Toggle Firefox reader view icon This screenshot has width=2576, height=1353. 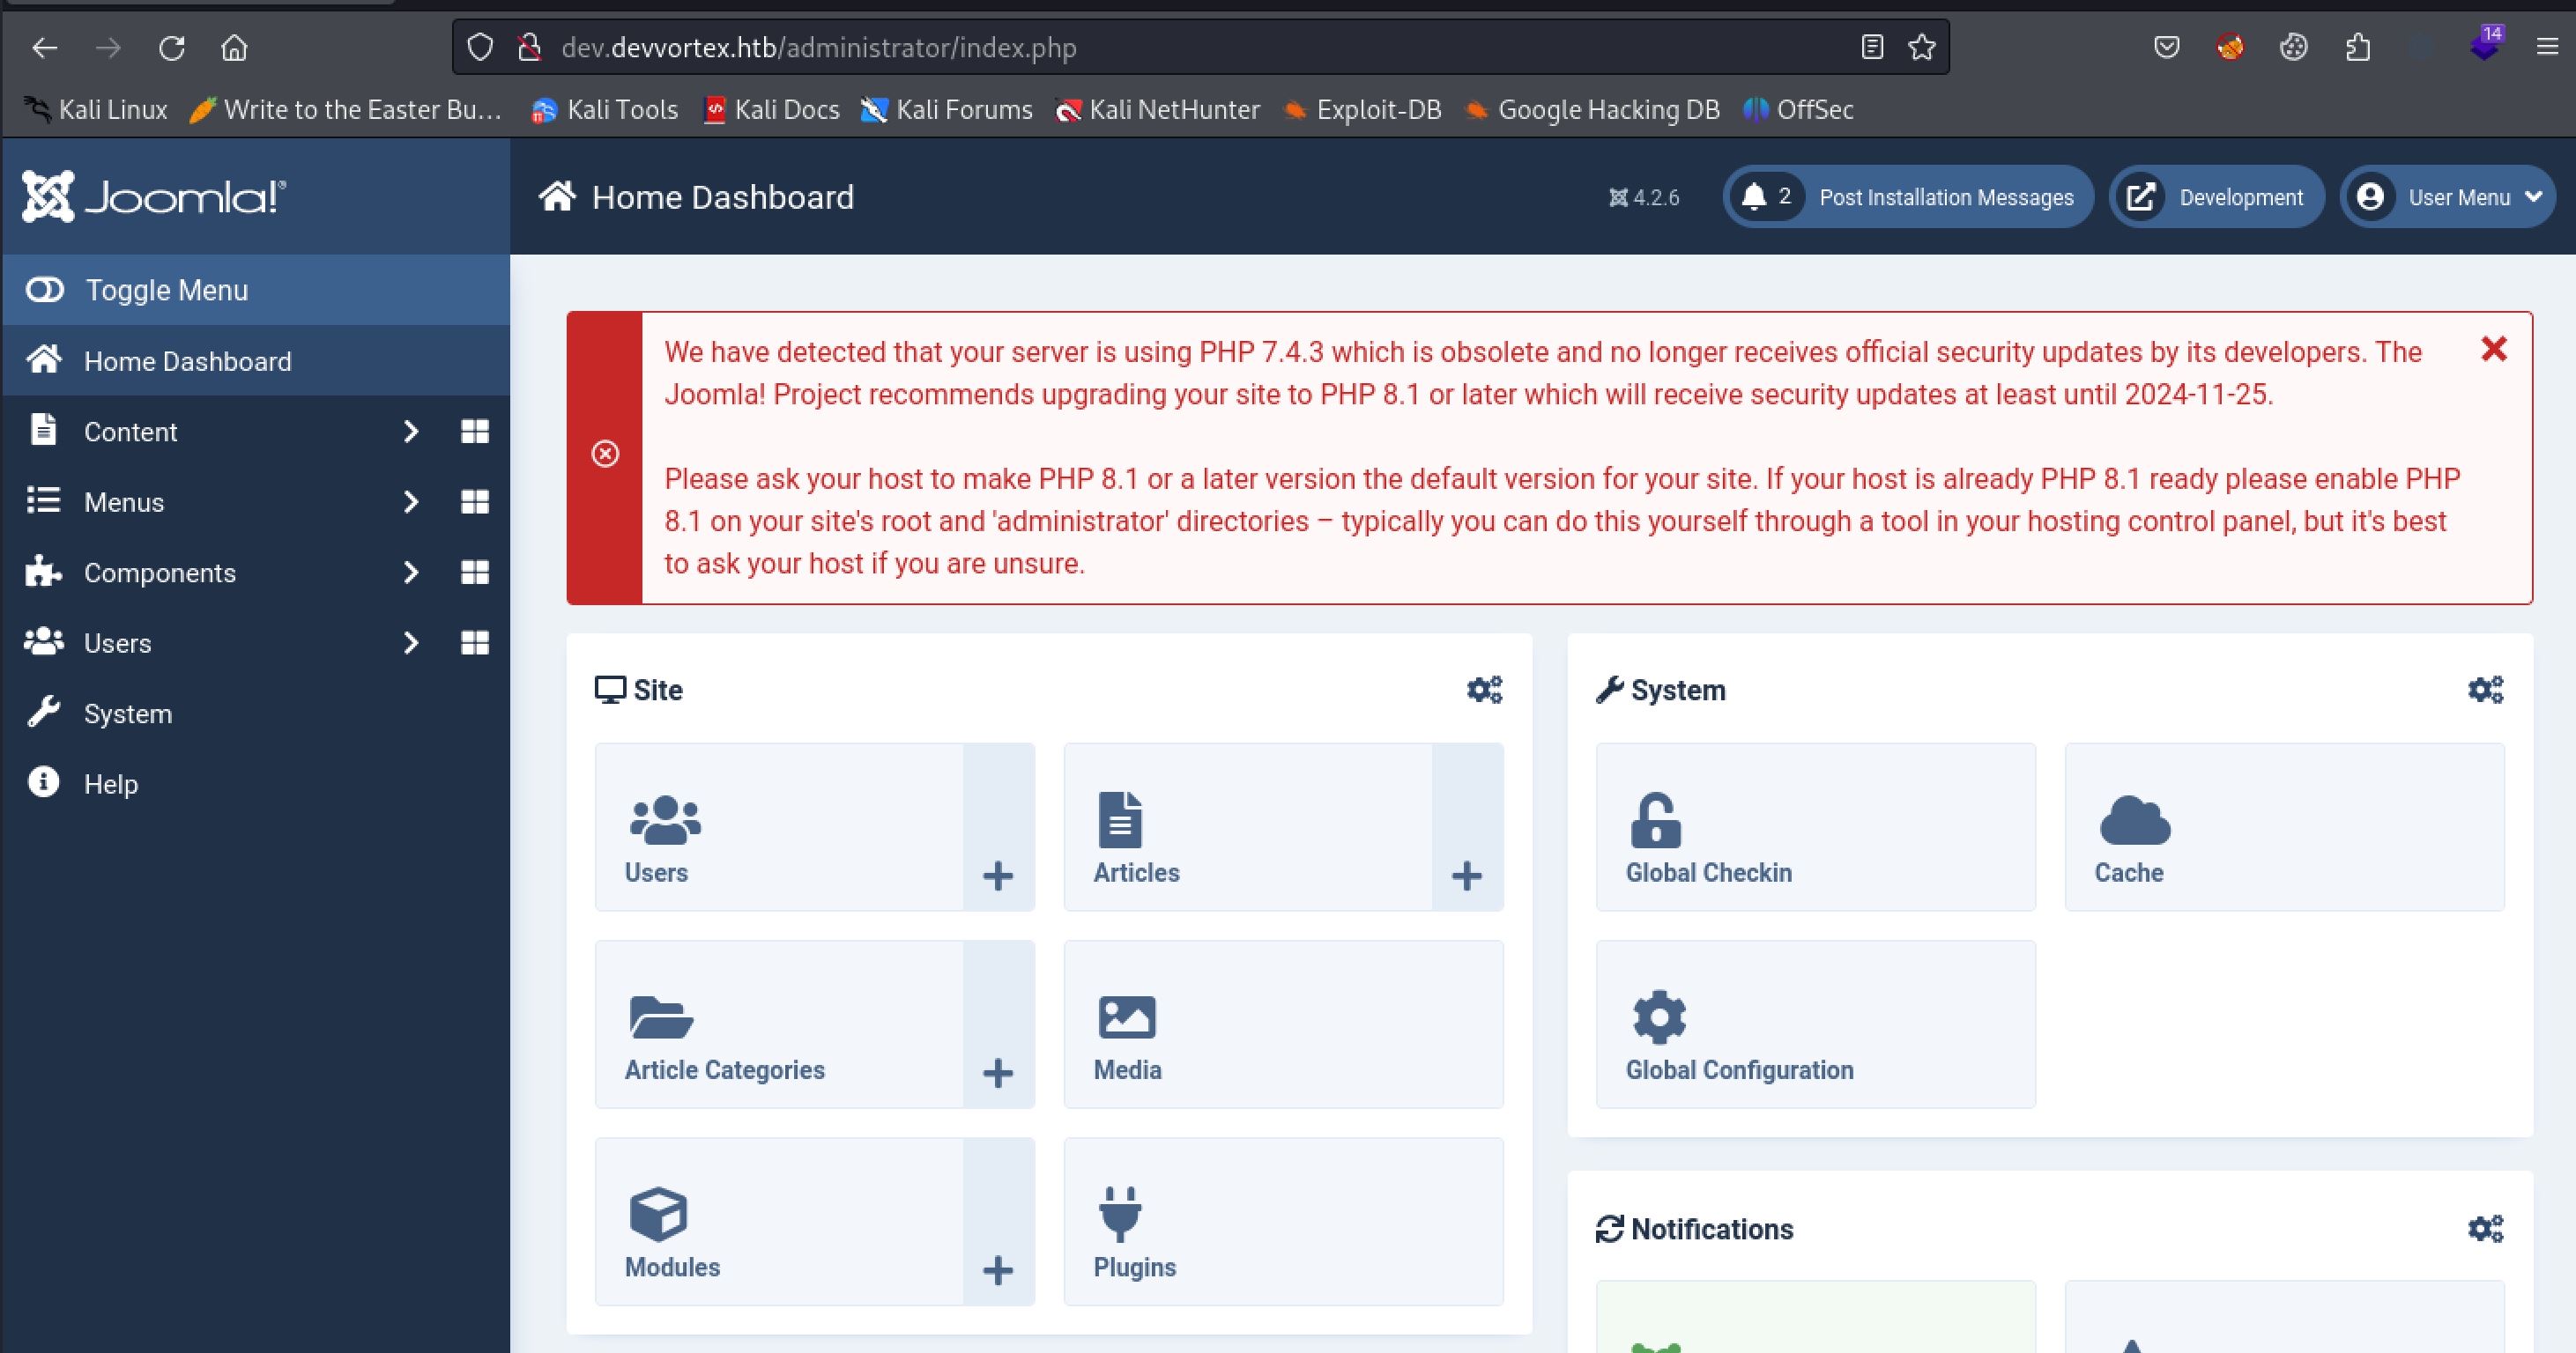1872,47
